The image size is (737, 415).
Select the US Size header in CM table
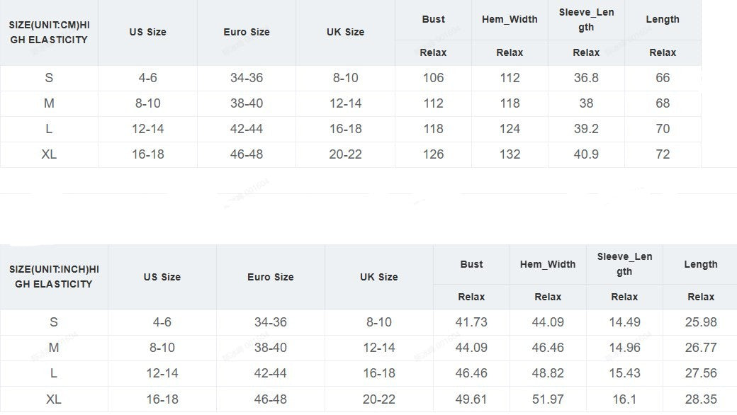tap(147, 33)
